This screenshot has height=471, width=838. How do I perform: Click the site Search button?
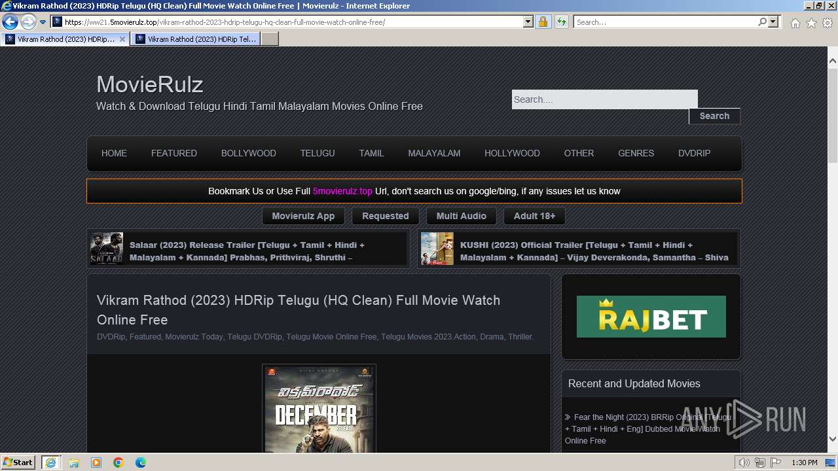pyautogui.click(x=714, y=116)
